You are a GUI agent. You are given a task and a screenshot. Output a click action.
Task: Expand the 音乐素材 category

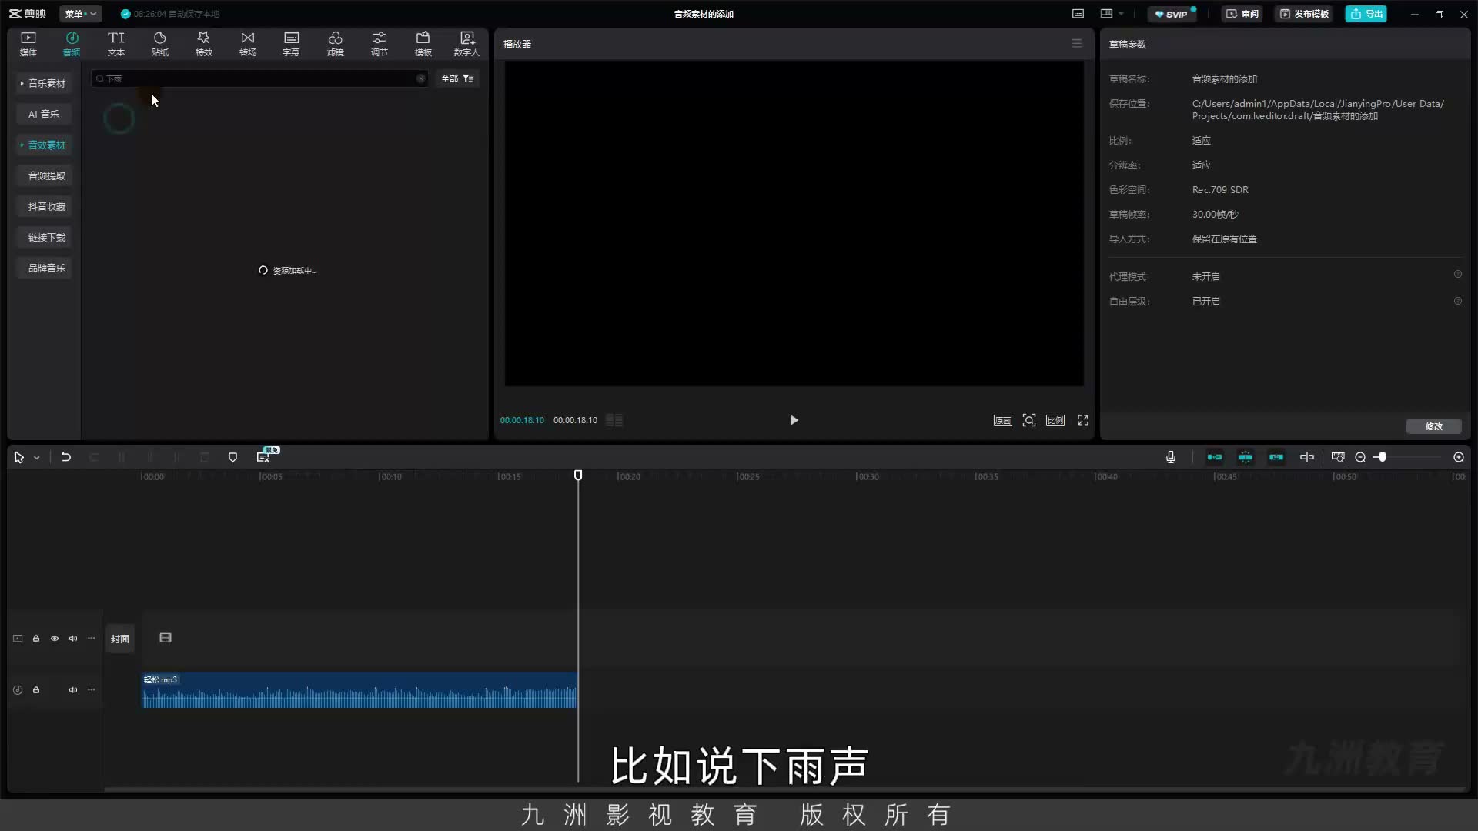pos(44,83)
